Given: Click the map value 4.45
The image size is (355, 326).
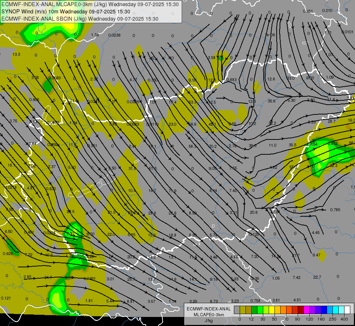Looking at the screenshot, I should (x=316, y=233).
